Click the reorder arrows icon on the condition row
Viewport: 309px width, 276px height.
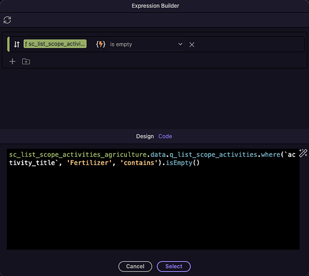point(17,44)
